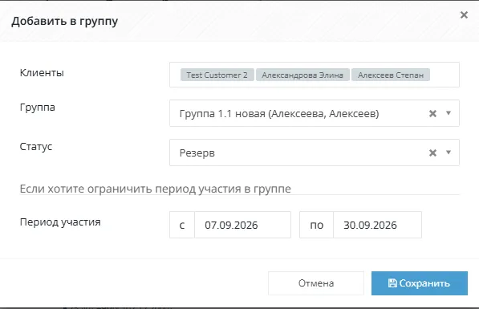Click the Статус label
The image size is (479, 309).
click(36, 147)
